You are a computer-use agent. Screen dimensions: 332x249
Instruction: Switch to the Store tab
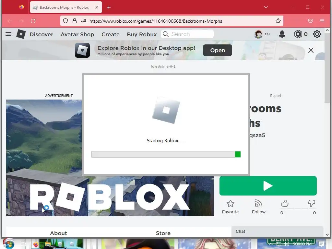click(x=163, y=233)
